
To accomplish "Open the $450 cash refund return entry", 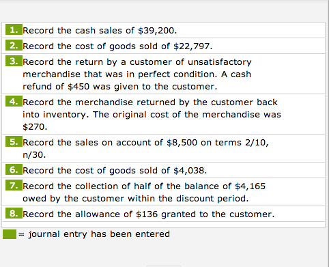I will coord(163,74).
